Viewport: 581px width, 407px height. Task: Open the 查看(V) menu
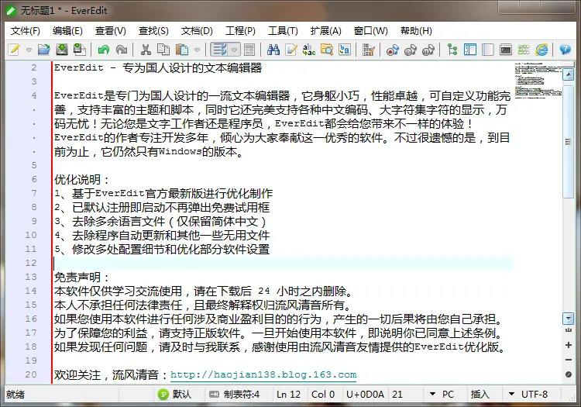coord(111,31)
